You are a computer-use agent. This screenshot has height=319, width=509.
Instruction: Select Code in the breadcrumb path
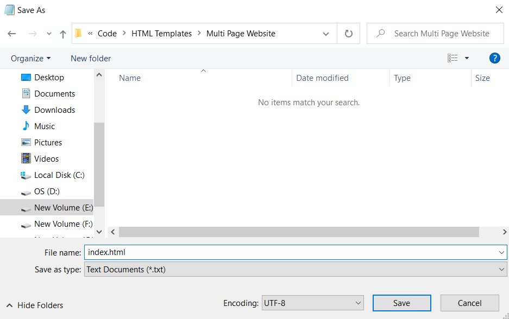[107, 34]
